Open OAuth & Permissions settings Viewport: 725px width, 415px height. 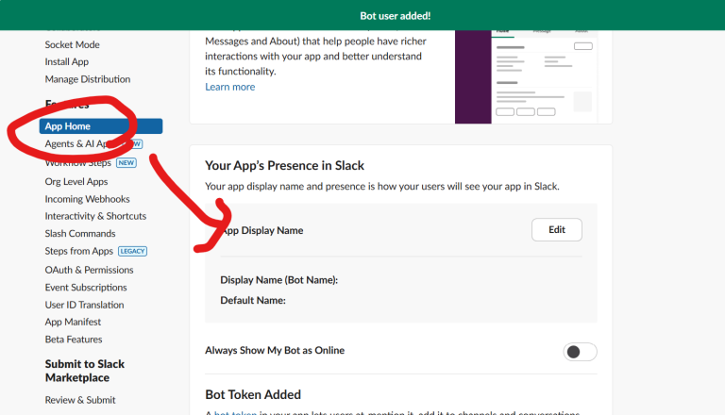pyautogui.click(x=89, y=270)
